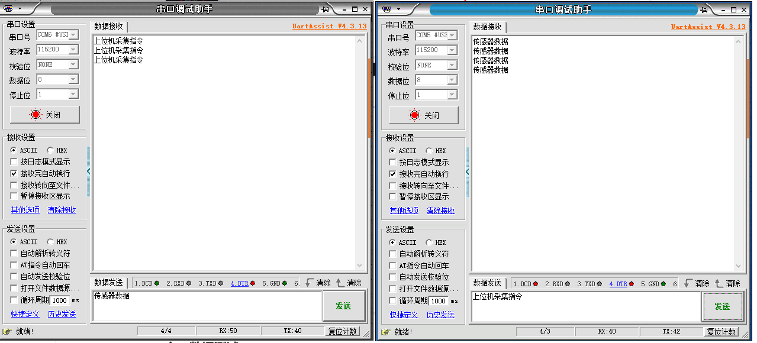Click the 清除接收 link in left window
The height and width of the screenshot is (343, 757).
click(62, 210)
